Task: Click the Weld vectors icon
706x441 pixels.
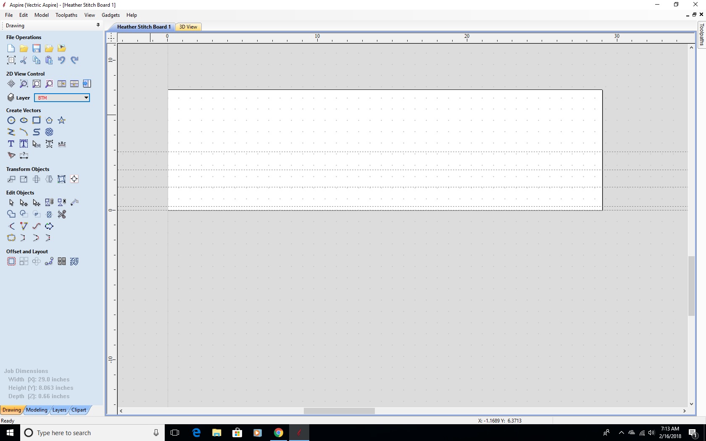Action: click(11, 215)
